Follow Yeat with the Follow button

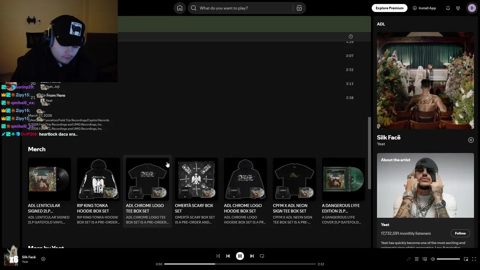click(460, 233)
